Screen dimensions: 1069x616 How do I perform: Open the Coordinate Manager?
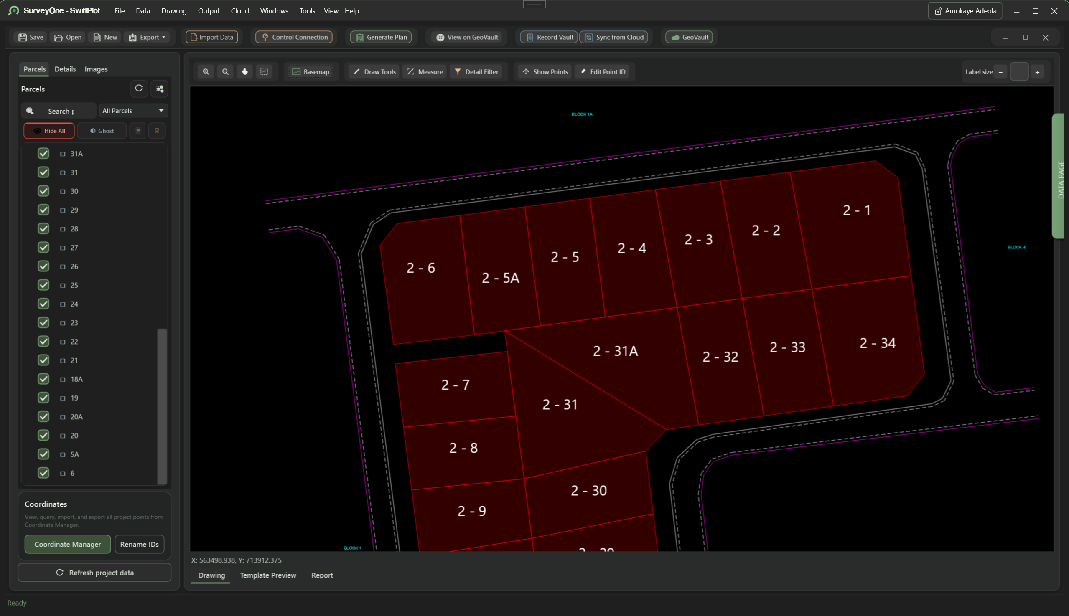(x=68, y=544)
